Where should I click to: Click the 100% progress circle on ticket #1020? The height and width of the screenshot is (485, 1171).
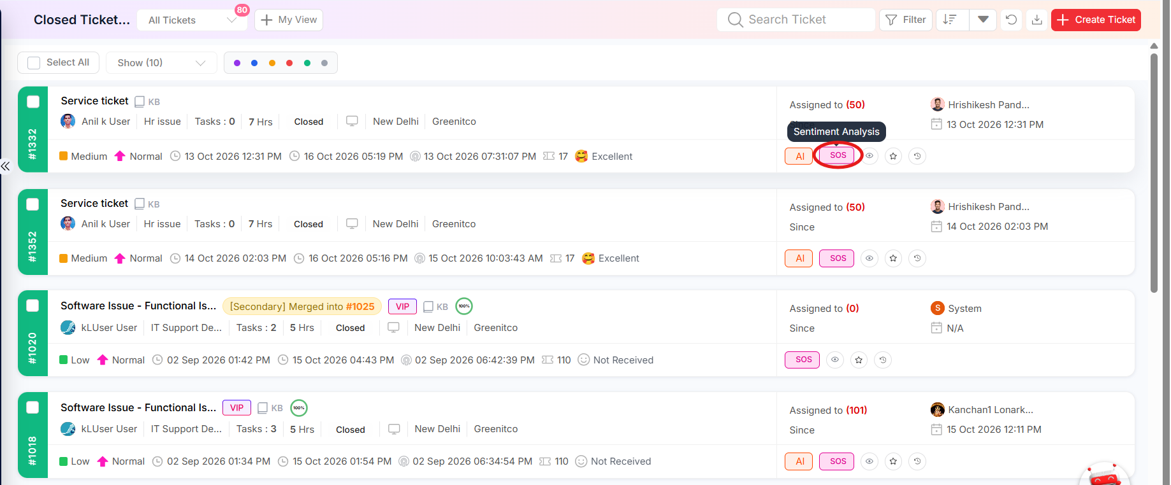click(x=464, y=306)
